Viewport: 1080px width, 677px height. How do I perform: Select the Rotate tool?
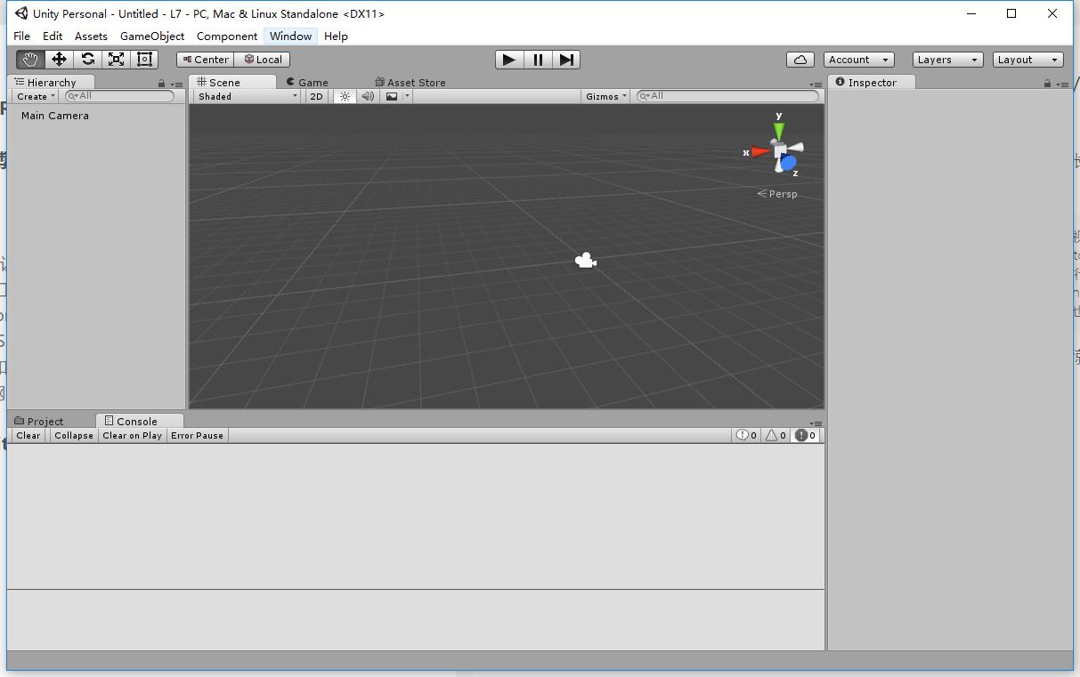tap(87, 60)
